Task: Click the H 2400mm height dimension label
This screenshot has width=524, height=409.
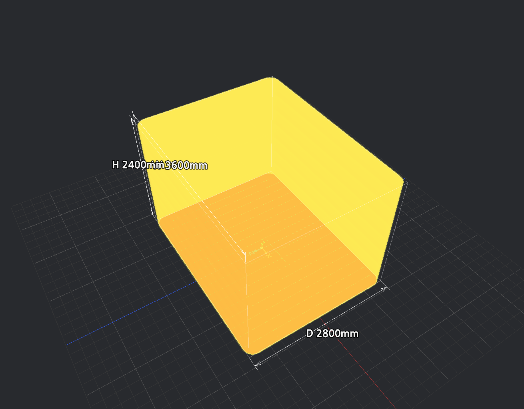Action: (136, 165)
